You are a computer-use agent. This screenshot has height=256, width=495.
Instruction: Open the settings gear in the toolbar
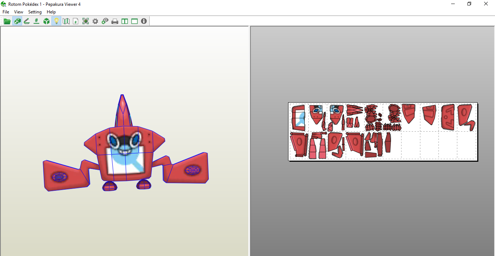tap(95, 21)
